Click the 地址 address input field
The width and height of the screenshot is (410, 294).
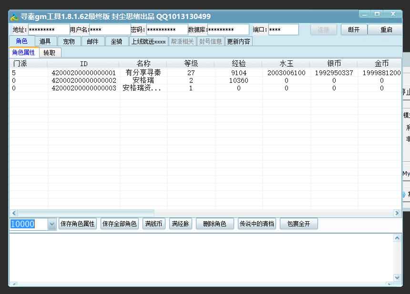click(x=49, y=29)
